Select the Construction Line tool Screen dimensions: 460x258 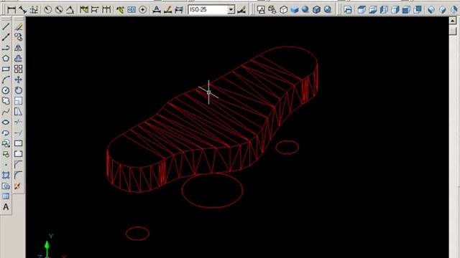(x=6, y=37)
